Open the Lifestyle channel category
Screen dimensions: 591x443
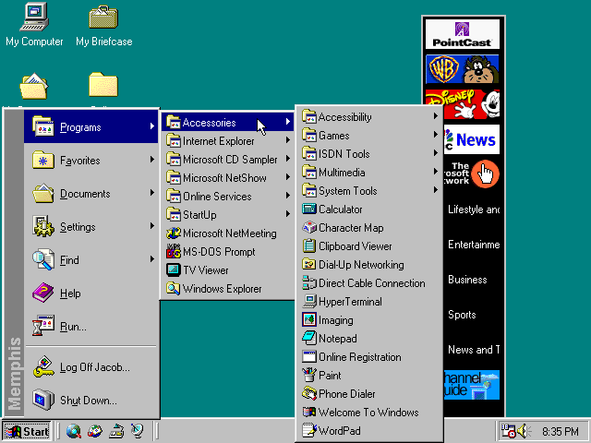(x=474, y=210)
